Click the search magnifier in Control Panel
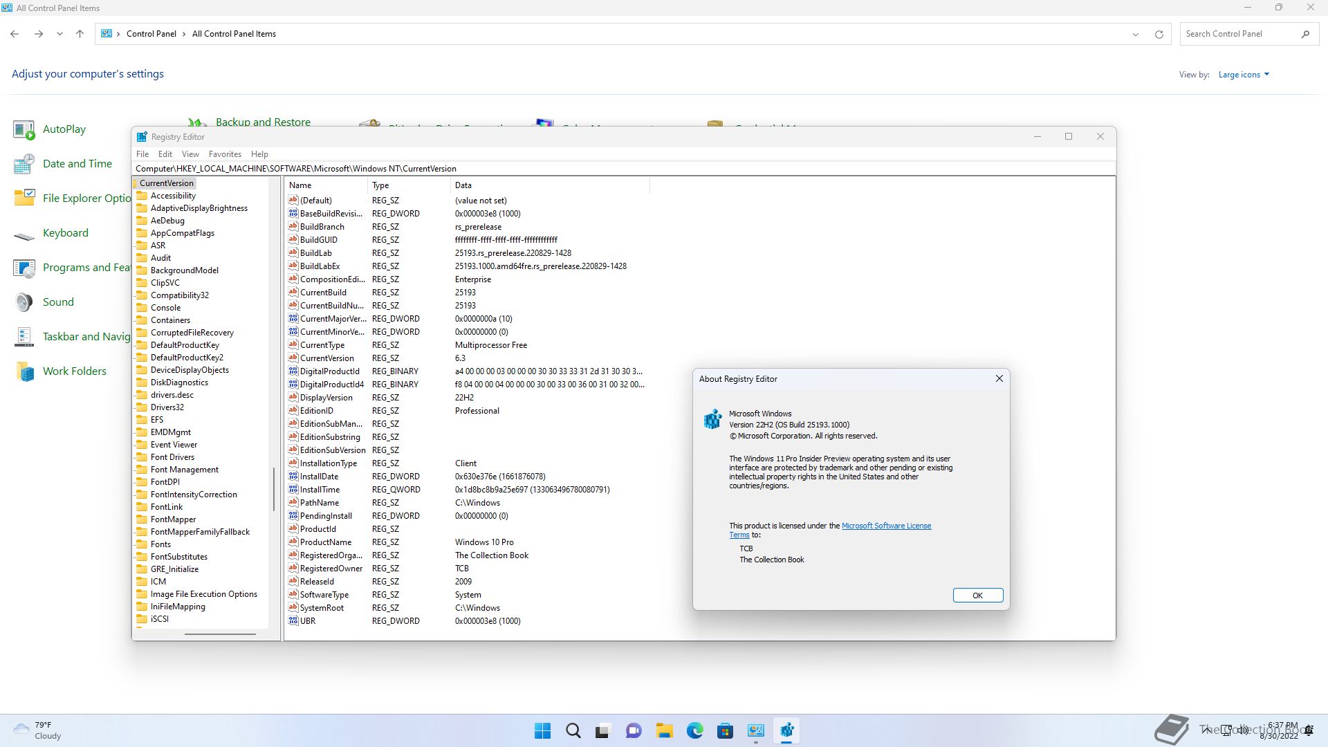 click(x=1305, y=34)
